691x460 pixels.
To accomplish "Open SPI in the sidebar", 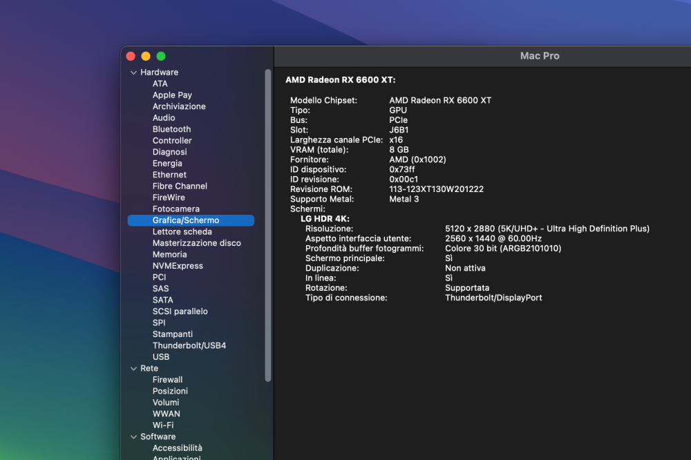I will click(159, 323).
